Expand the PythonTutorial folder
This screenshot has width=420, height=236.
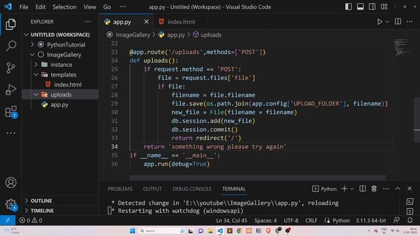(x=60, y=45)
